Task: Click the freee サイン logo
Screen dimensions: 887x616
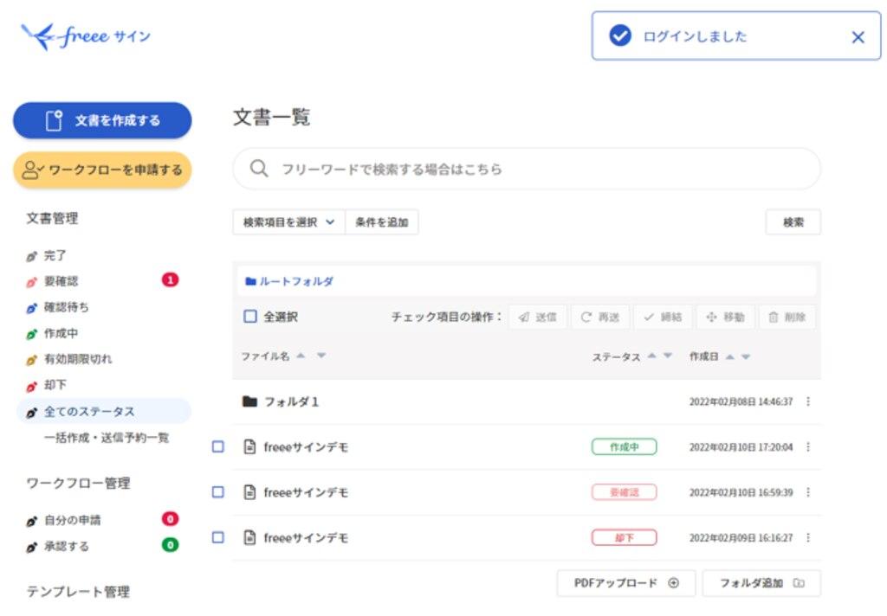Action: click(86, 36)
